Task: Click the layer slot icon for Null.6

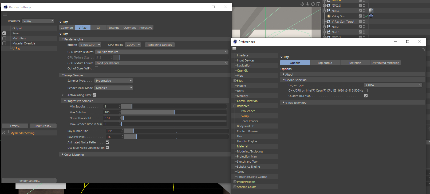Action: pyautogui.click(x=360, y=27)
